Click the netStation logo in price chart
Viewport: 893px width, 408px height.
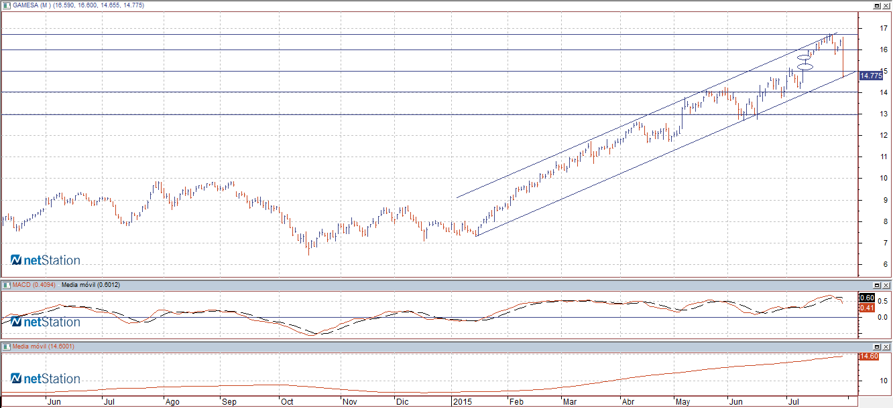pyautogui.click(x=46, y=260)
